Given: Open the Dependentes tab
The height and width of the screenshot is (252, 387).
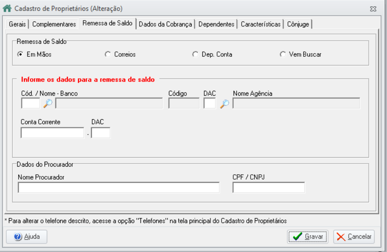Looking at the screenshot, I should 216,24.
